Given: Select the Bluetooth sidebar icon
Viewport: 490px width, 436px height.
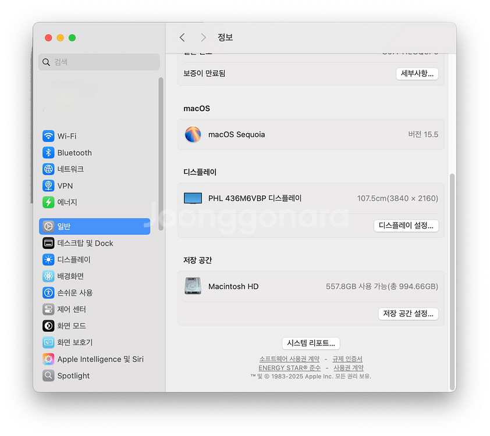Looking at the screenshot, I should 48,153.
